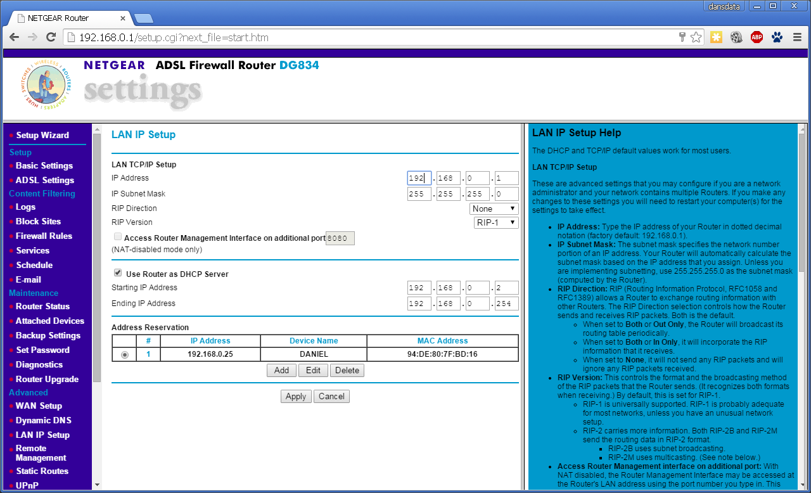Select reservation row 1 radio button
This screenshot has height=493, width=811.
(x=125, y=355)
